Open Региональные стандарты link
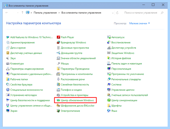Screen dimensions: 170x129 [126, 79]
